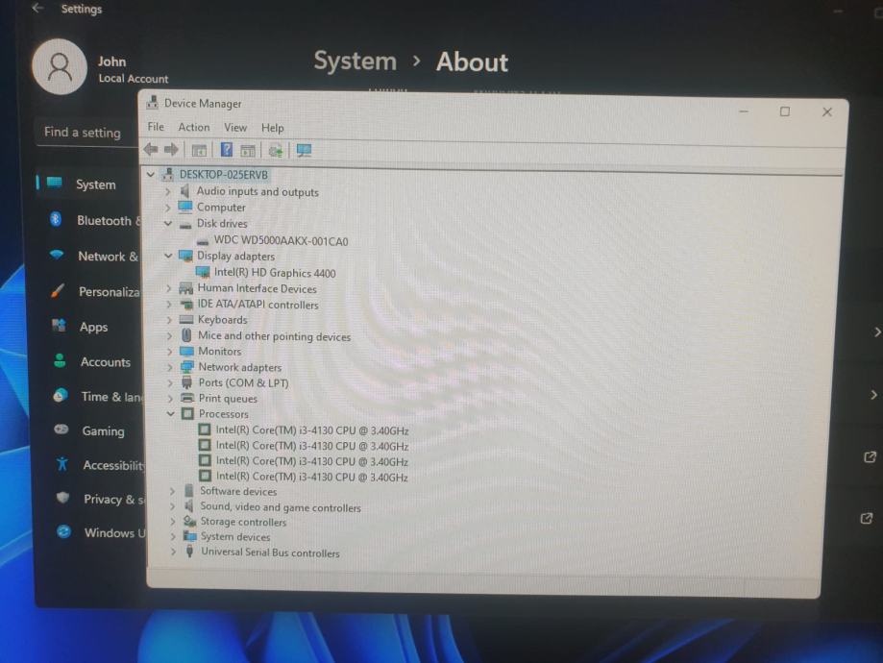Image resolution: width=883 pixels, height=663 pixels.
Task: Open the Help menu in Device Manager
Action: pyautogui.click(x=273, y=128)
